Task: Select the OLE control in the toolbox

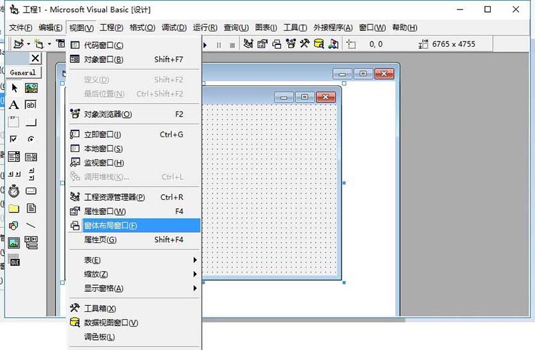Action: point(14,260)
